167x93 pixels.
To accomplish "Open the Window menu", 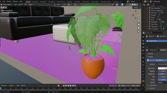I will click(x=15, y=2).
